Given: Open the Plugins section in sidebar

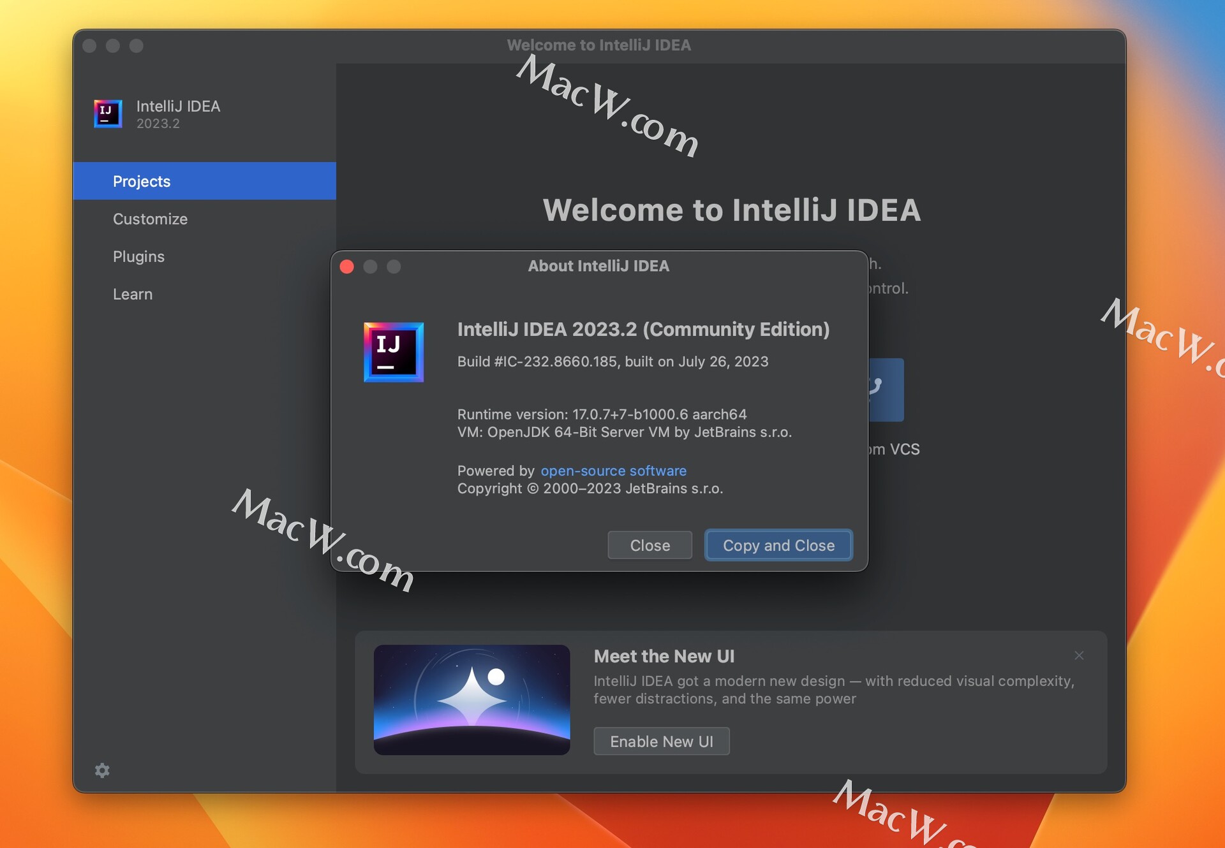Looking at the screenshot, I should coord(138,256).
